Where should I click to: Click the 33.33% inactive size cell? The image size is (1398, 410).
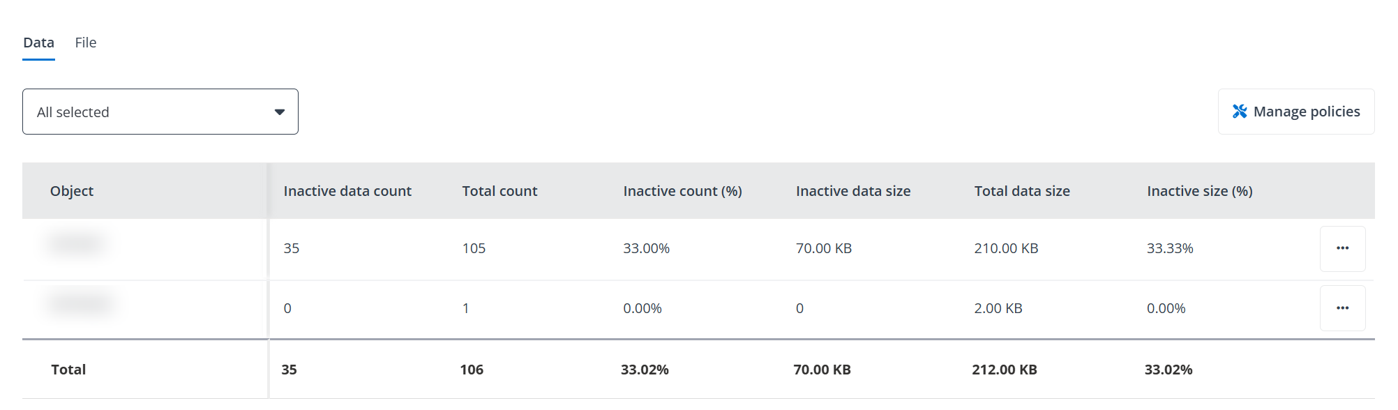tap(1170, 248)
